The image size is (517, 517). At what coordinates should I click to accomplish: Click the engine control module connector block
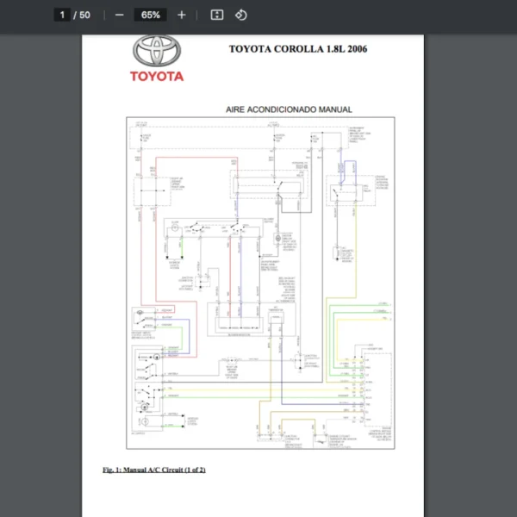click(377, 388)
